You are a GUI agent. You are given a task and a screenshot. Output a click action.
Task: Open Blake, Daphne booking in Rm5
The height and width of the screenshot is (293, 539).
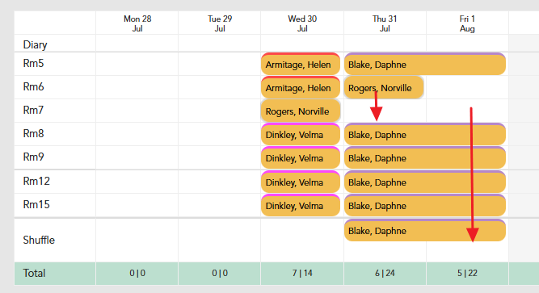425,64
